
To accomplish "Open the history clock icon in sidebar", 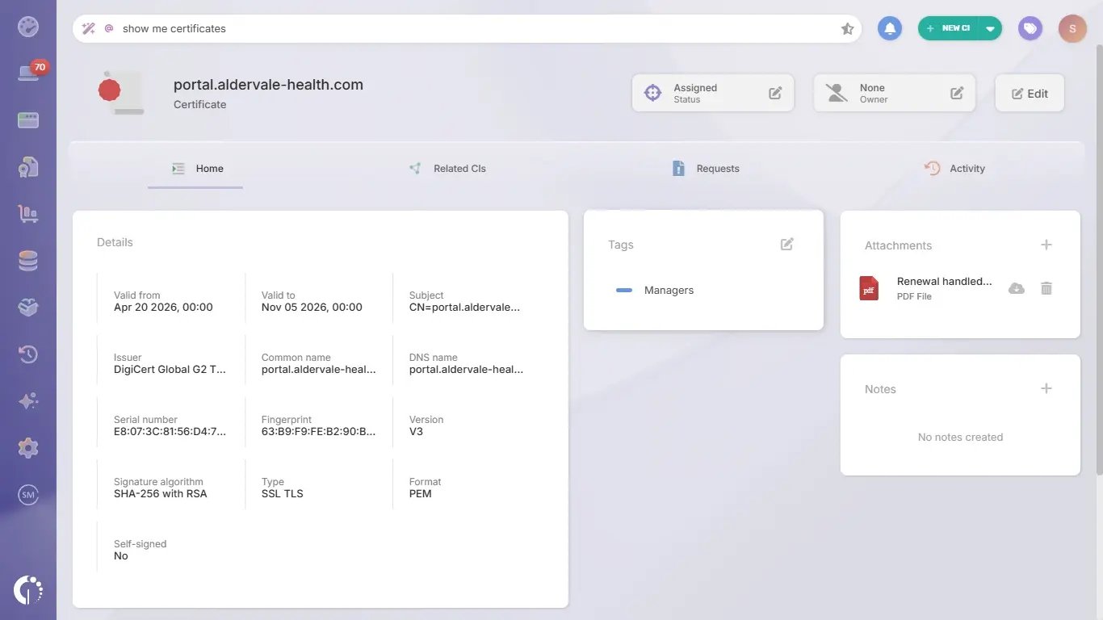I will click(28, 354).
